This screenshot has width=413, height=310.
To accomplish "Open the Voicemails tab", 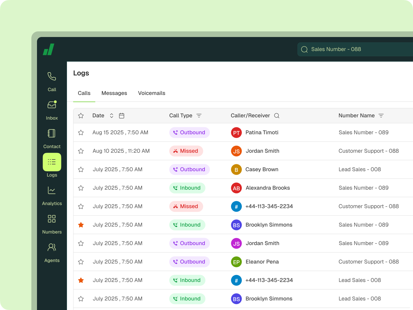I will pyautogui.click(x=152, y=93).
